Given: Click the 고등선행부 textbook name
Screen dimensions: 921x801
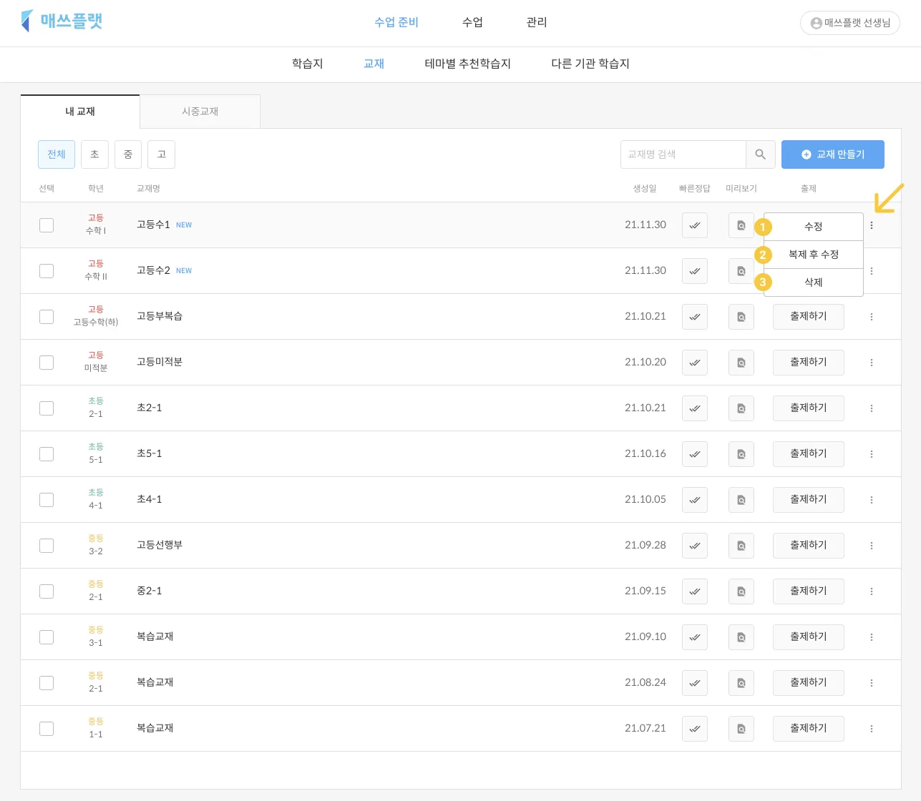Looking at the screenshot, I should tap(160, 545).
